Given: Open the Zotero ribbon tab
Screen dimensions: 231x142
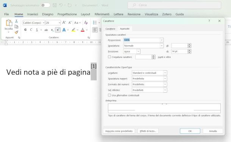Looking at the screenshot, I should click(x=167, y=14).
